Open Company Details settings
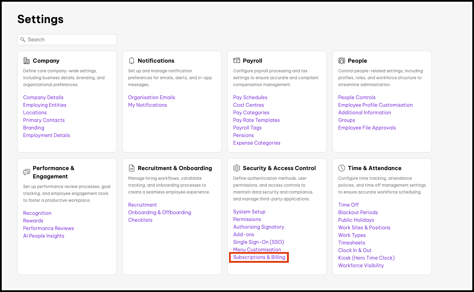474x292 pixels. pyautogui.click(x=43, y=97)
